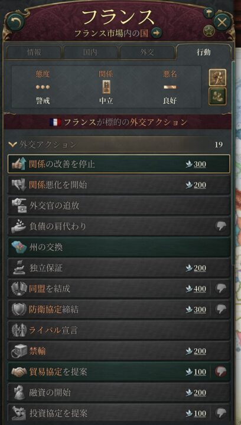The image size is (241, 425).
Task: Click the 独立保証 action row
Action: tap(119, 268)
